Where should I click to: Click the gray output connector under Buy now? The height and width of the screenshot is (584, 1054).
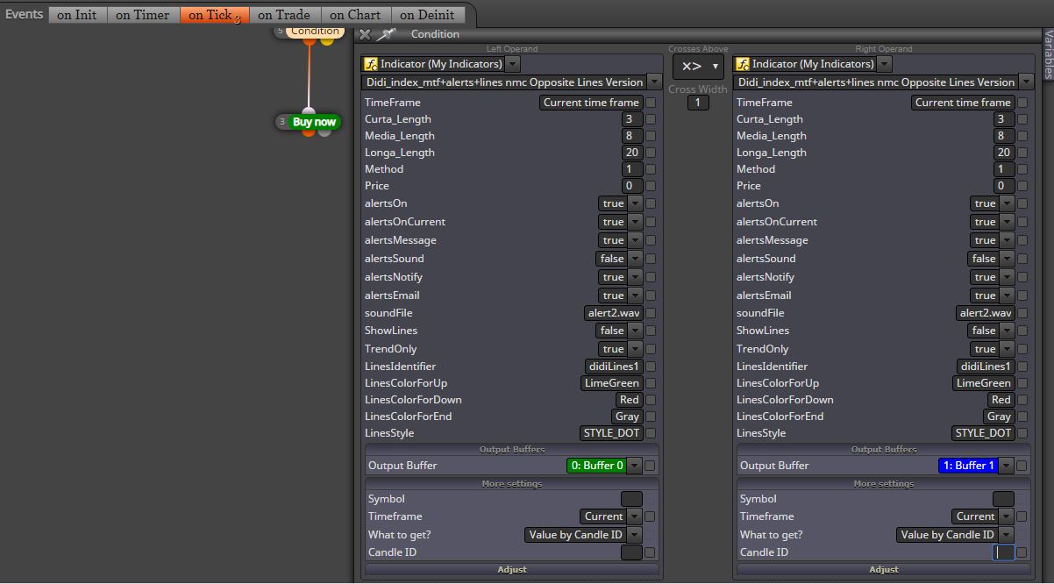coord(324,132)
